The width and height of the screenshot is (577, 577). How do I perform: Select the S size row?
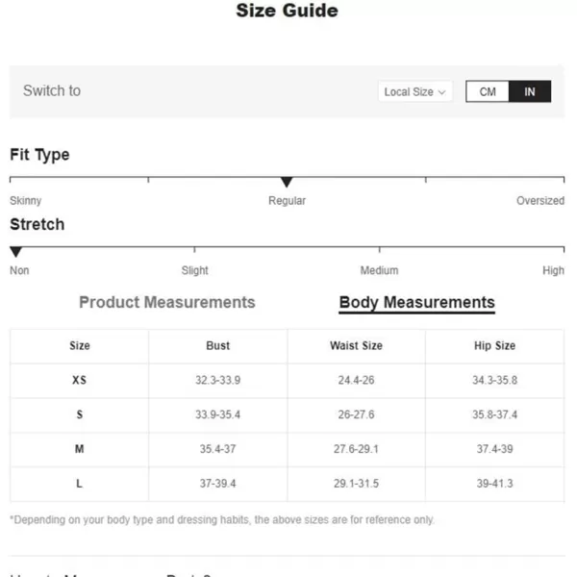[287, 414]
